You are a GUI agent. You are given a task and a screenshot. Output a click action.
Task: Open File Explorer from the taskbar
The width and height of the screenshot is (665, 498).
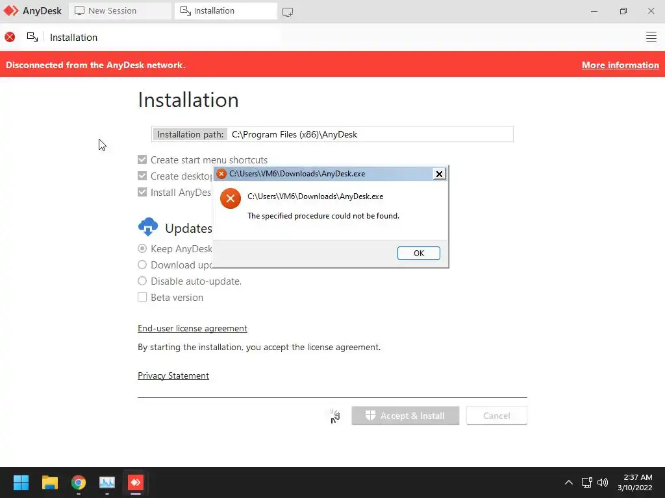pos(49,482)
